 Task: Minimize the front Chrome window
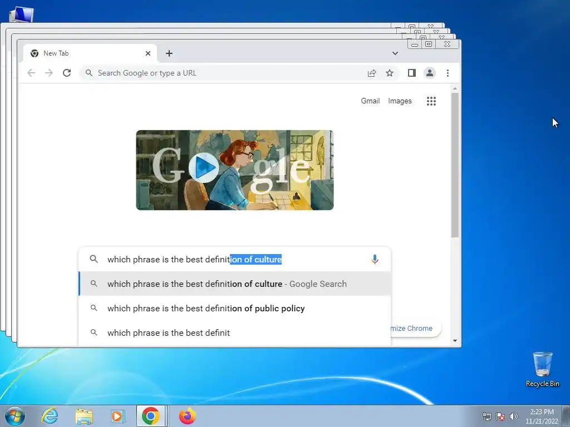414,44
